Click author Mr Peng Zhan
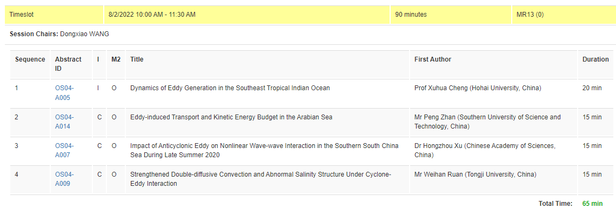Viewport: 616px width, 215px height. click(487, 122)
